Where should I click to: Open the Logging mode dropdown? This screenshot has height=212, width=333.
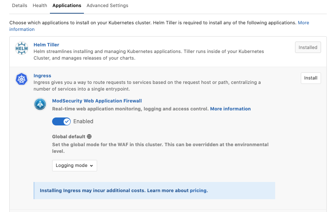tap(75, 166)
